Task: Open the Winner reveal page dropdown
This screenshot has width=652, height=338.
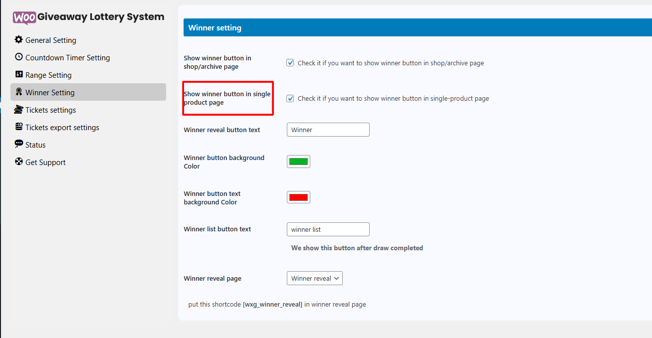Action: coord(314,278)
